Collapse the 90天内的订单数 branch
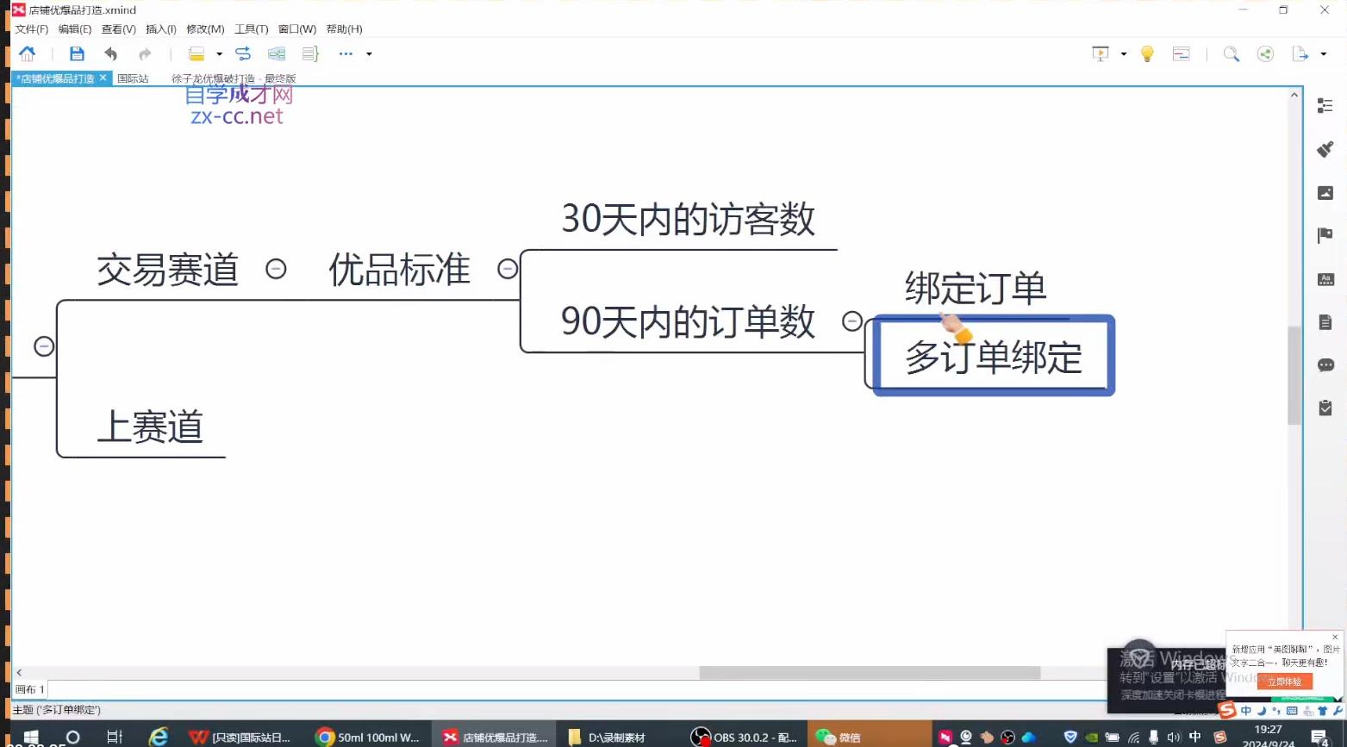Screen dimensions: 1347x747 [x=851, y=321]
